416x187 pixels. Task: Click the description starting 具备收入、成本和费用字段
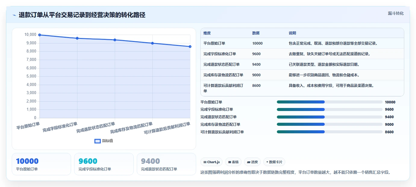click(331, 86)
